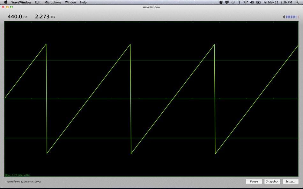Click the Pause button
The image size is (303, 189).
pos(254,181)
